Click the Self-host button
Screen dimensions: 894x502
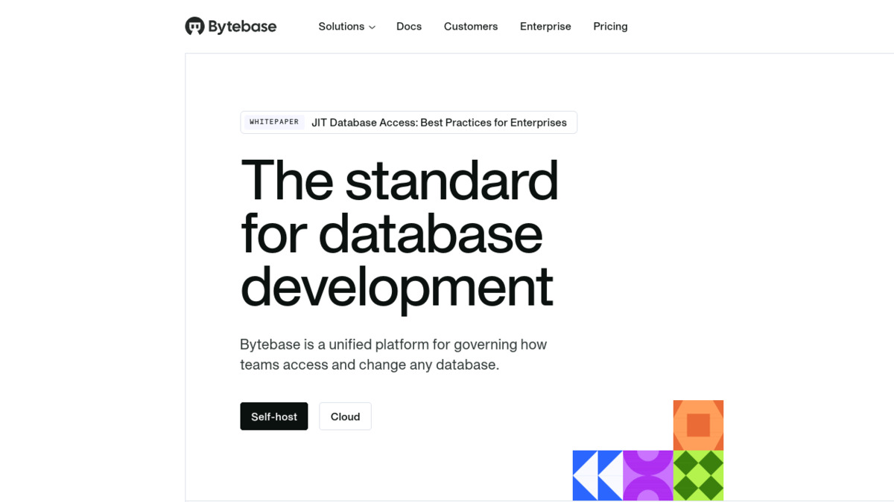pyautogui.click(x=273, y=416)
